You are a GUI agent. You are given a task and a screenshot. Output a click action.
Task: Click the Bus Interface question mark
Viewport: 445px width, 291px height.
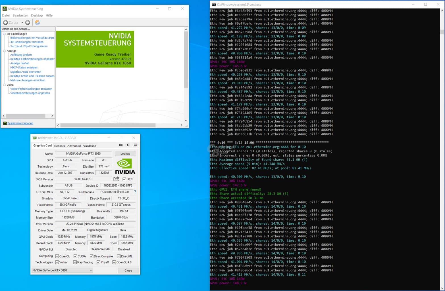pos(135,192)
